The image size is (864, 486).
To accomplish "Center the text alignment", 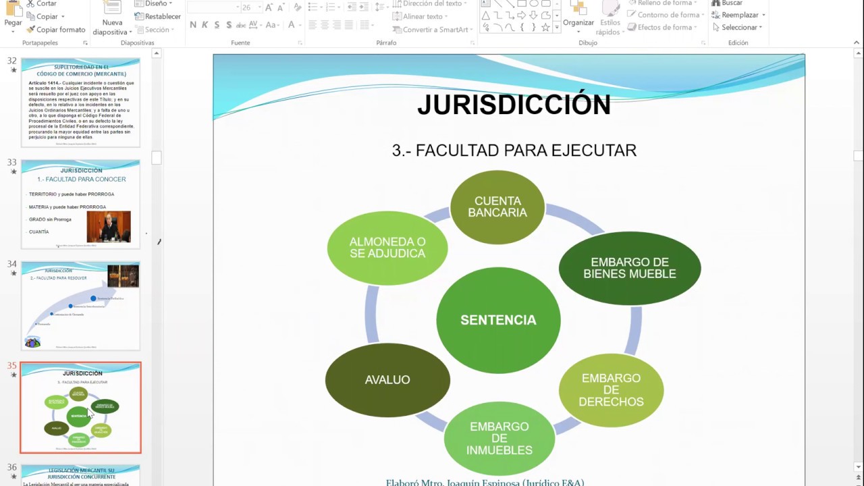I will click(x=325, y=25).
